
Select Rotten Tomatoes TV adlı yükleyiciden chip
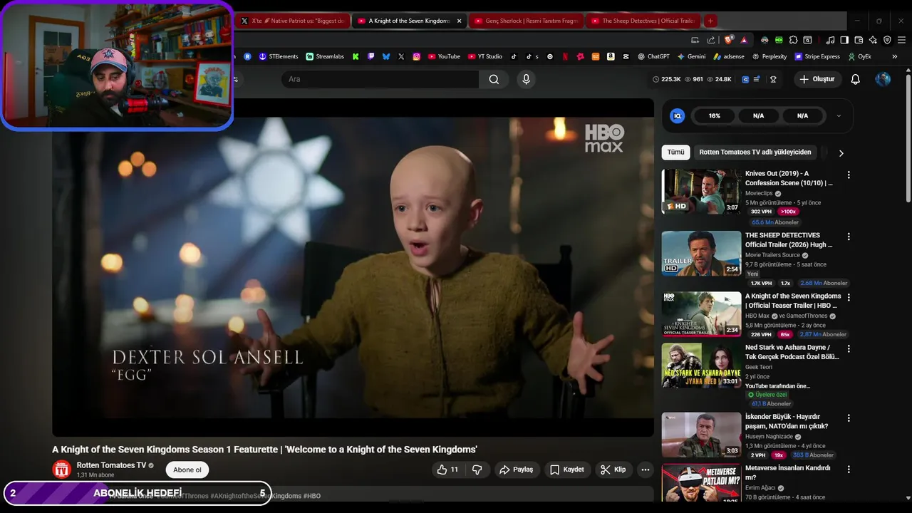pyautogui.click(x=755, y=152)
